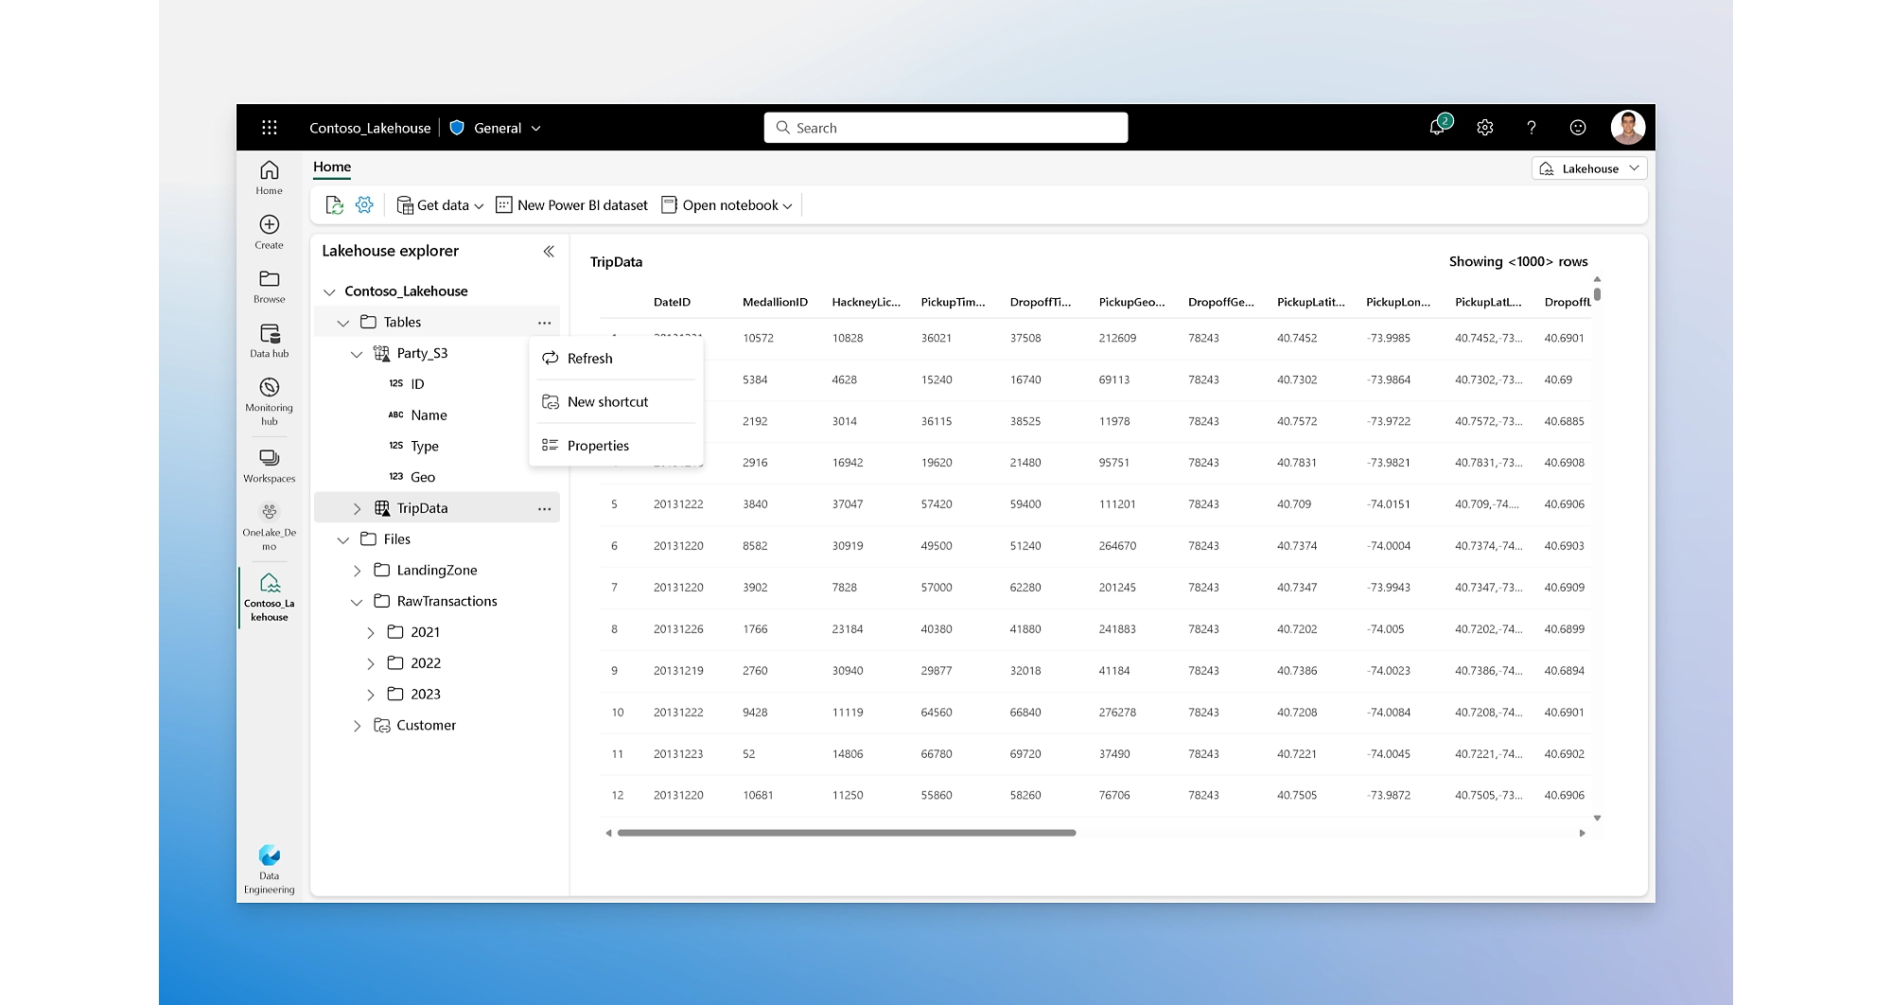Open Data hub in sidebar
1892x1005 pixels.
[270, 341]
